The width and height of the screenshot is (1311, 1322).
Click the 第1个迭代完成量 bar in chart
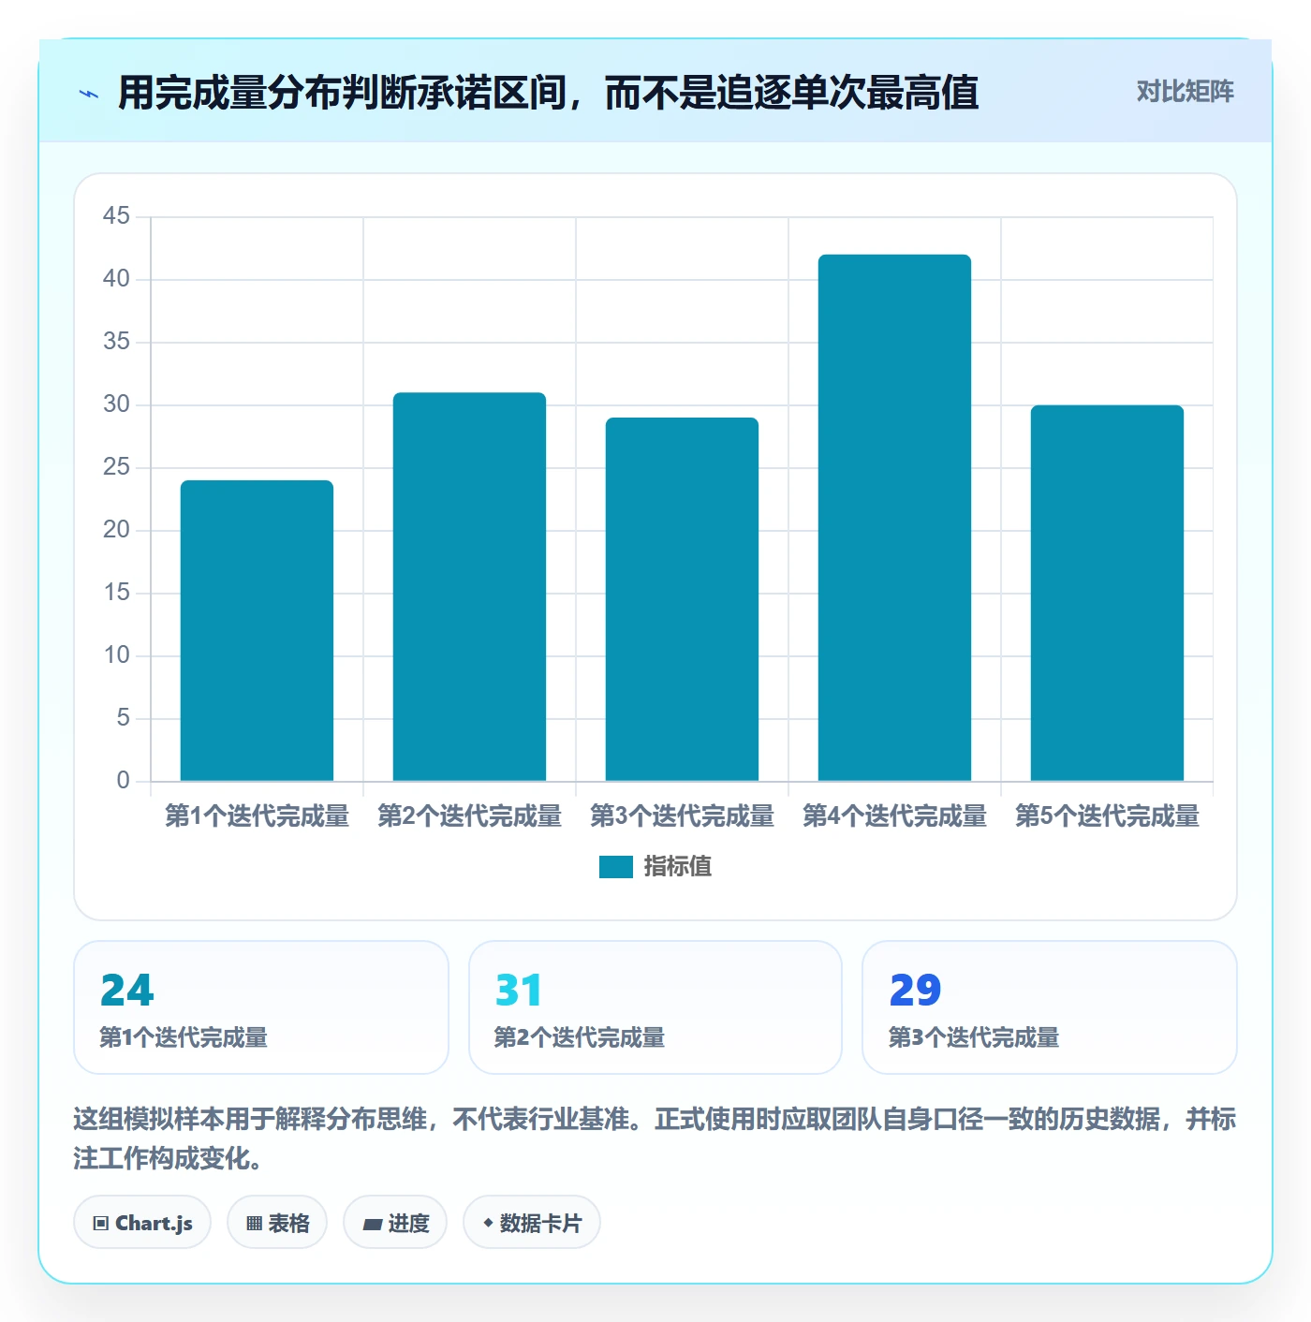[257, 630]
